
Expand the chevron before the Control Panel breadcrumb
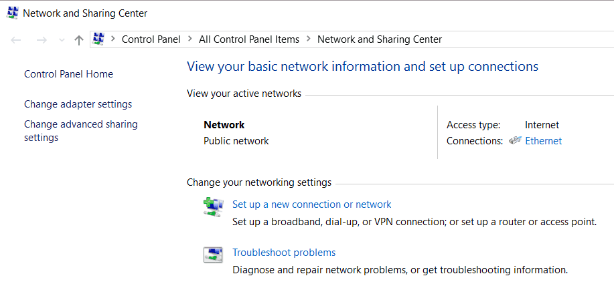(x=113, y=39)
